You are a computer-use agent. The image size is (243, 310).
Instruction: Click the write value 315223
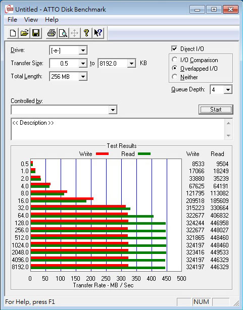195,208
